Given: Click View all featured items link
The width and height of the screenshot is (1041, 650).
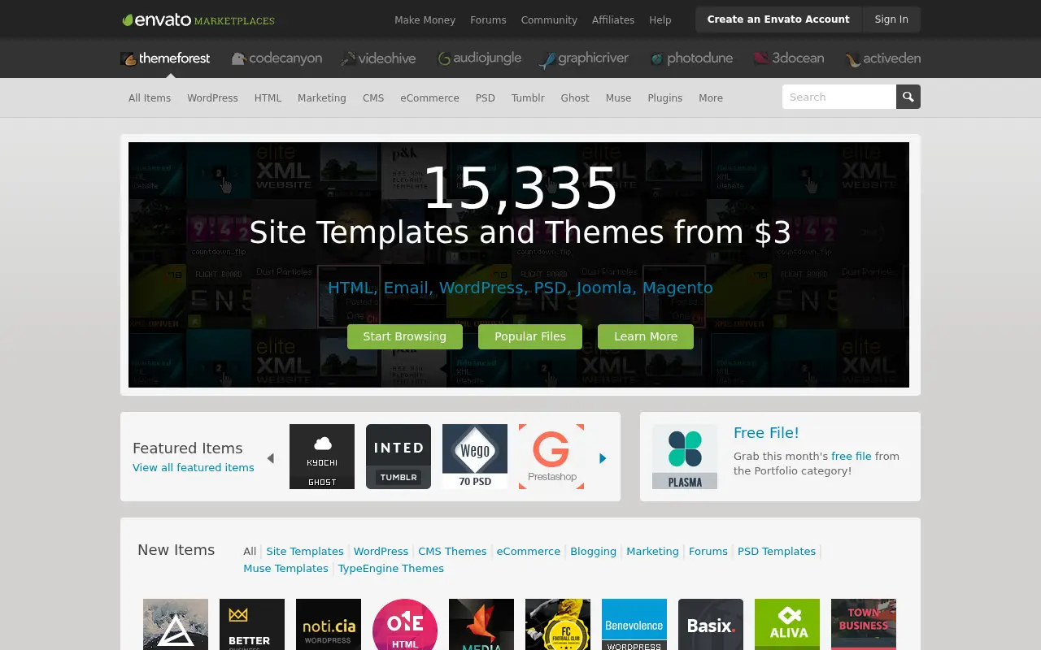Looking at the screenshot, I should pos(194,467).
